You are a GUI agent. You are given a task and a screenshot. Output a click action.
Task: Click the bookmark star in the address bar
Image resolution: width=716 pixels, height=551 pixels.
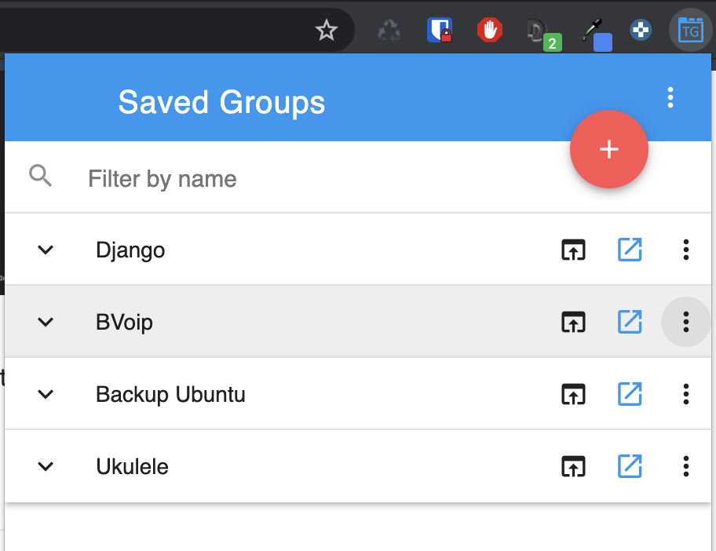[327, 30]
